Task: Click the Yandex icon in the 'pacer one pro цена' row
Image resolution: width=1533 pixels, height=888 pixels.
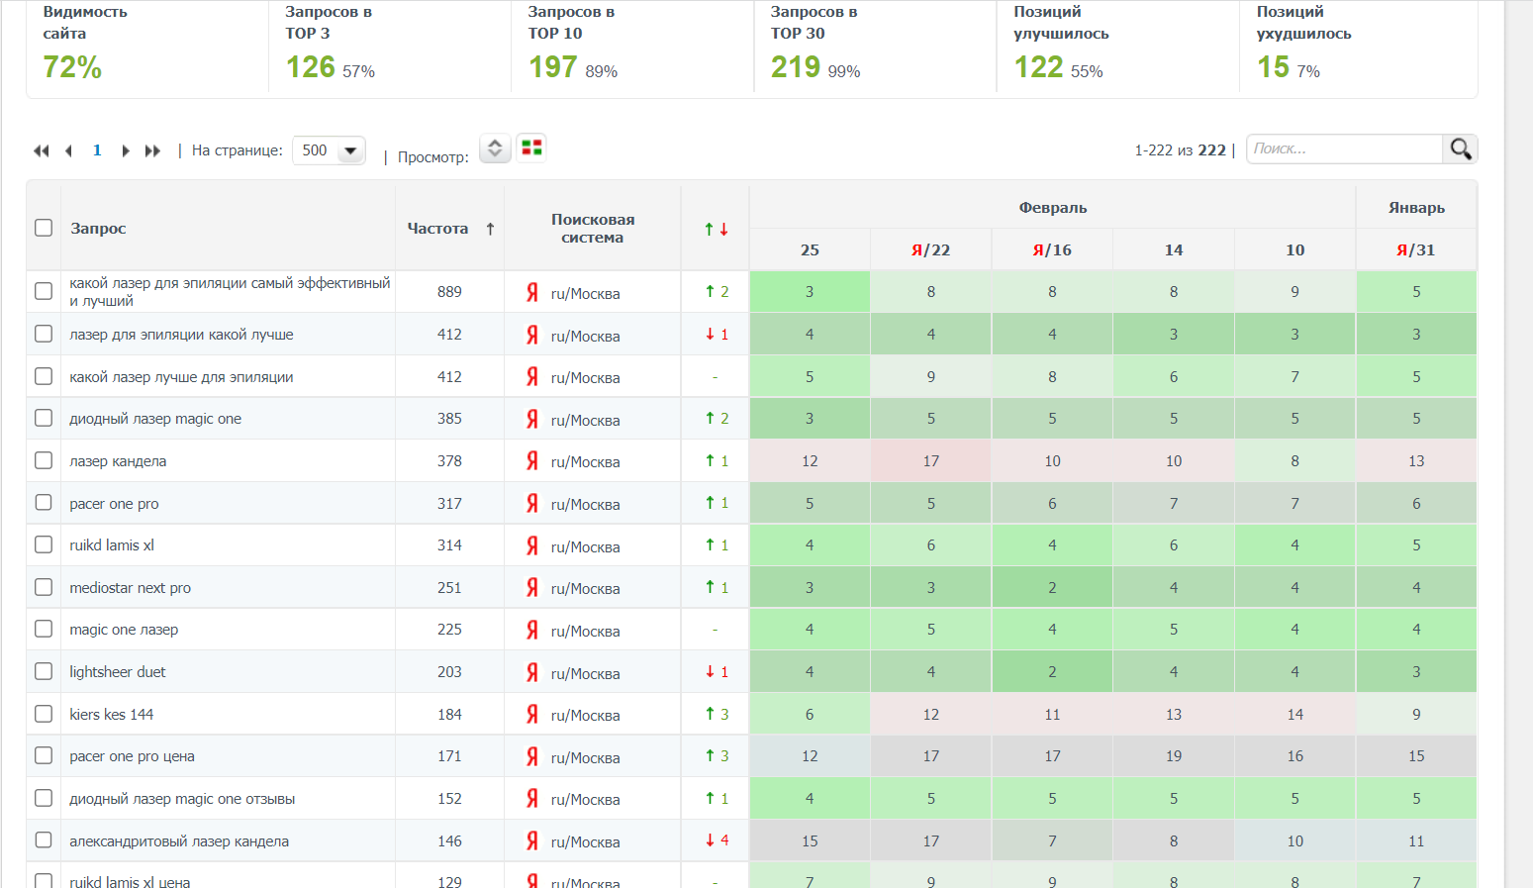Action: (x=532, y=756)
